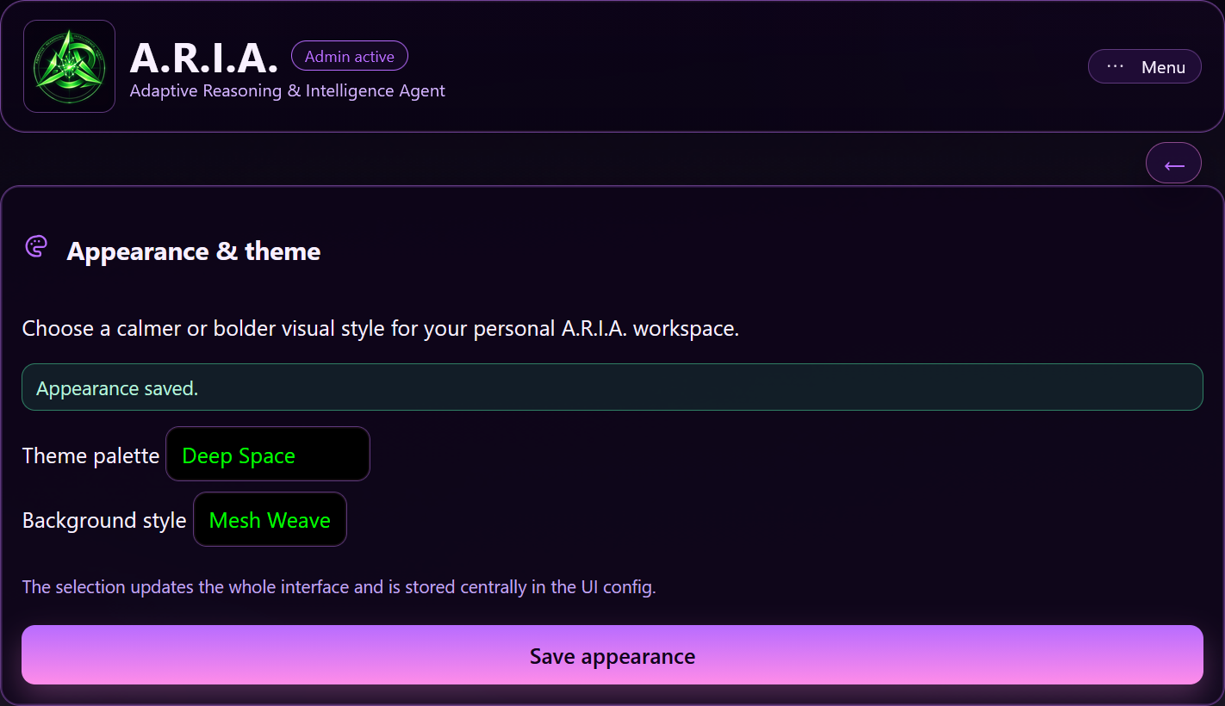The height and width of the screenshot is (706, 1225).
Task: Click the Appearance & theme heading
Action: (x=193, y=251)
